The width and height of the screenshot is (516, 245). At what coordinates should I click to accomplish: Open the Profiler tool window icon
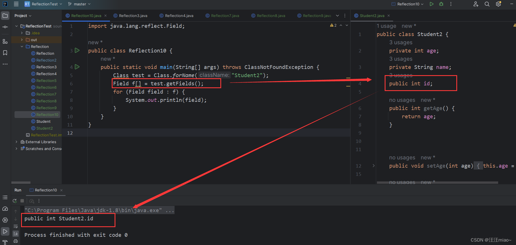pos(5,209)
